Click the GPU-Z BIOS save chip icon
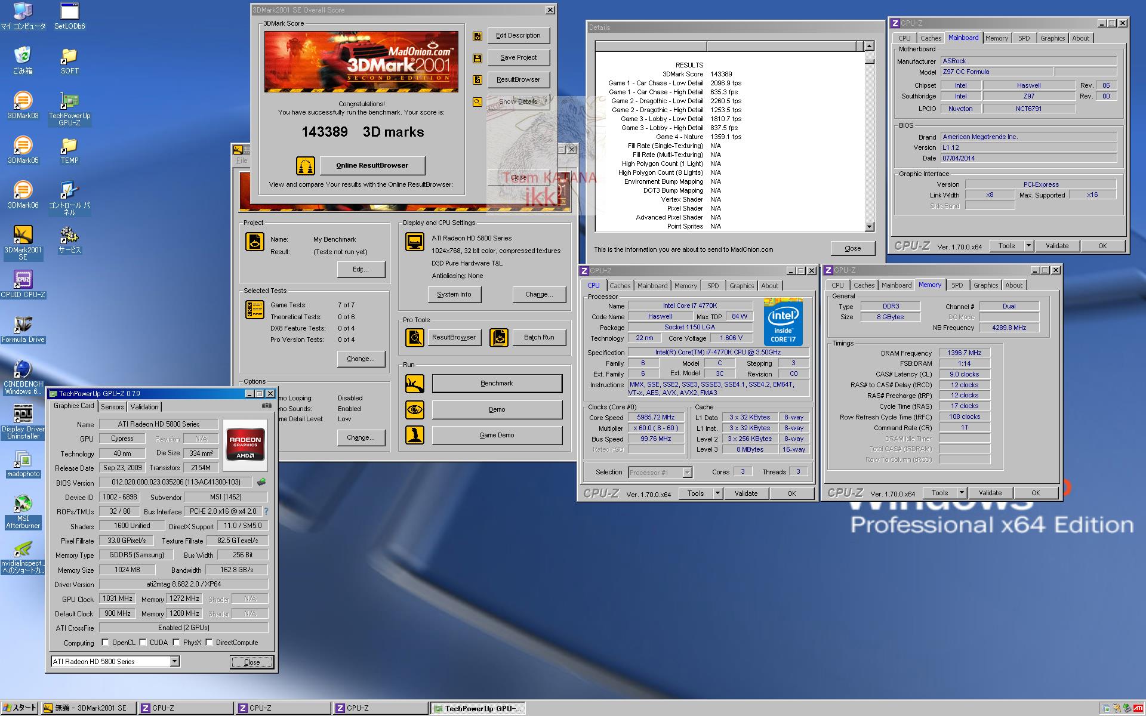The width and height of the screenshot is (1146, 716). click(261, 482)
